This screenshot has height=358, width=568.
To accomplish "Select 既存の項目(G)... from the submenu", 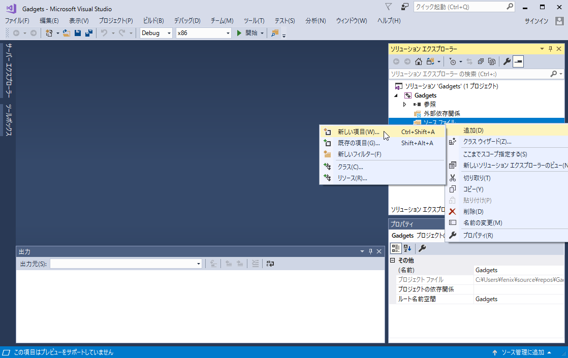I will pos(383,143).
